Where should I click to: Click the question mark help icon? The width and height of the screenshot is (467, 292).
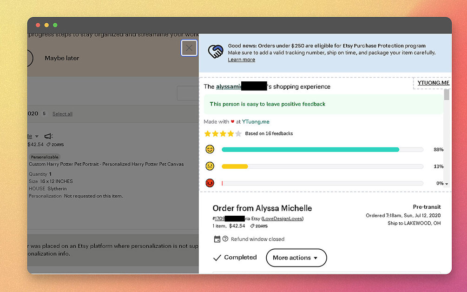point(225,239)
